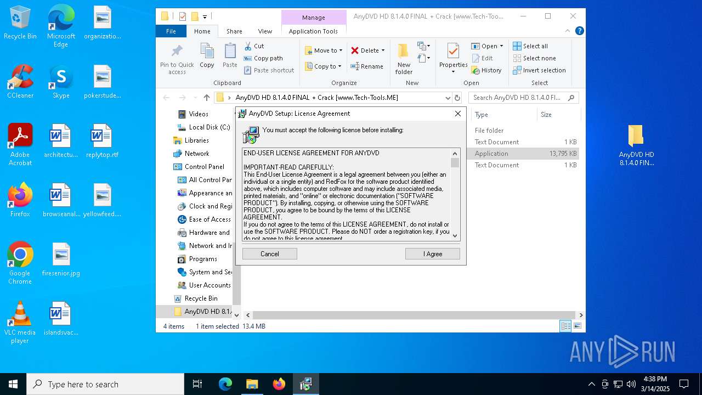This screenshot has width=702, height=395.
Task: Click Paste shortcut in ribbon
Action: [269, 70]
